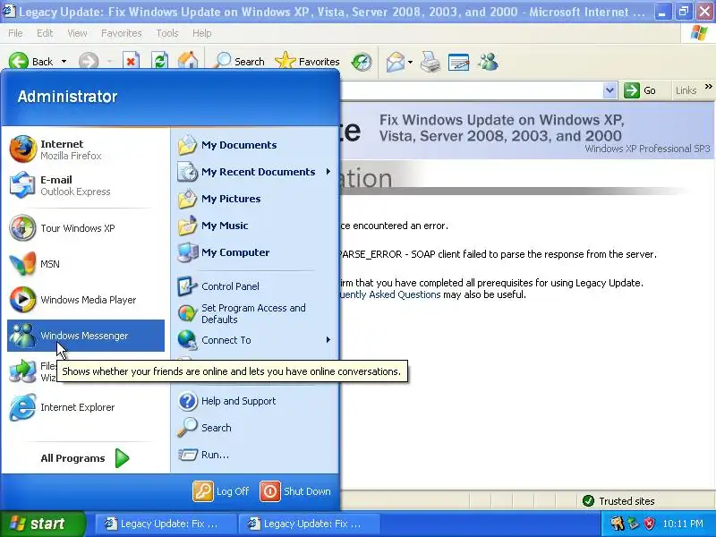The height and width of the screenshot is (537, 716).
Task: Click the taskbar clock 10:11 PM
Action: 683,524
